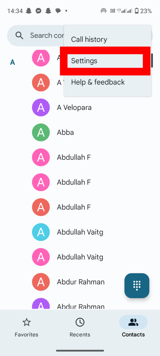Tap the cyan Abdullah Vaitg avatar
The image size is (160, 356).
[x=41, y=232]
